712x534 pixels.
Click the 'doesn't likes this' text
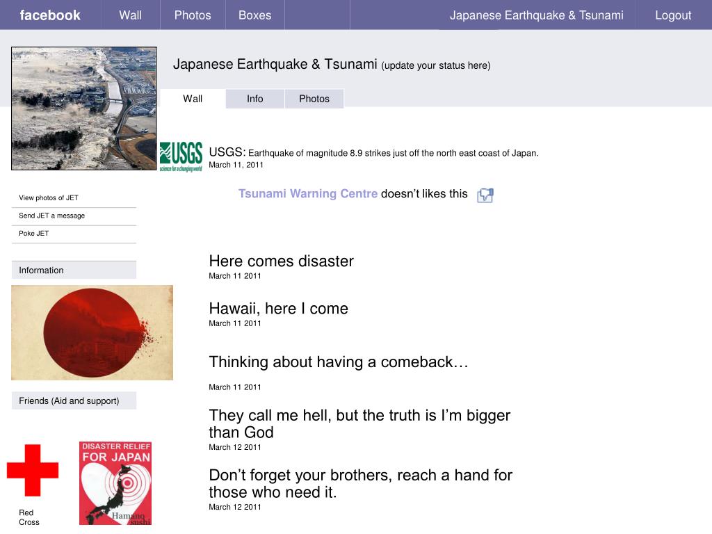(x=424, y=194)
